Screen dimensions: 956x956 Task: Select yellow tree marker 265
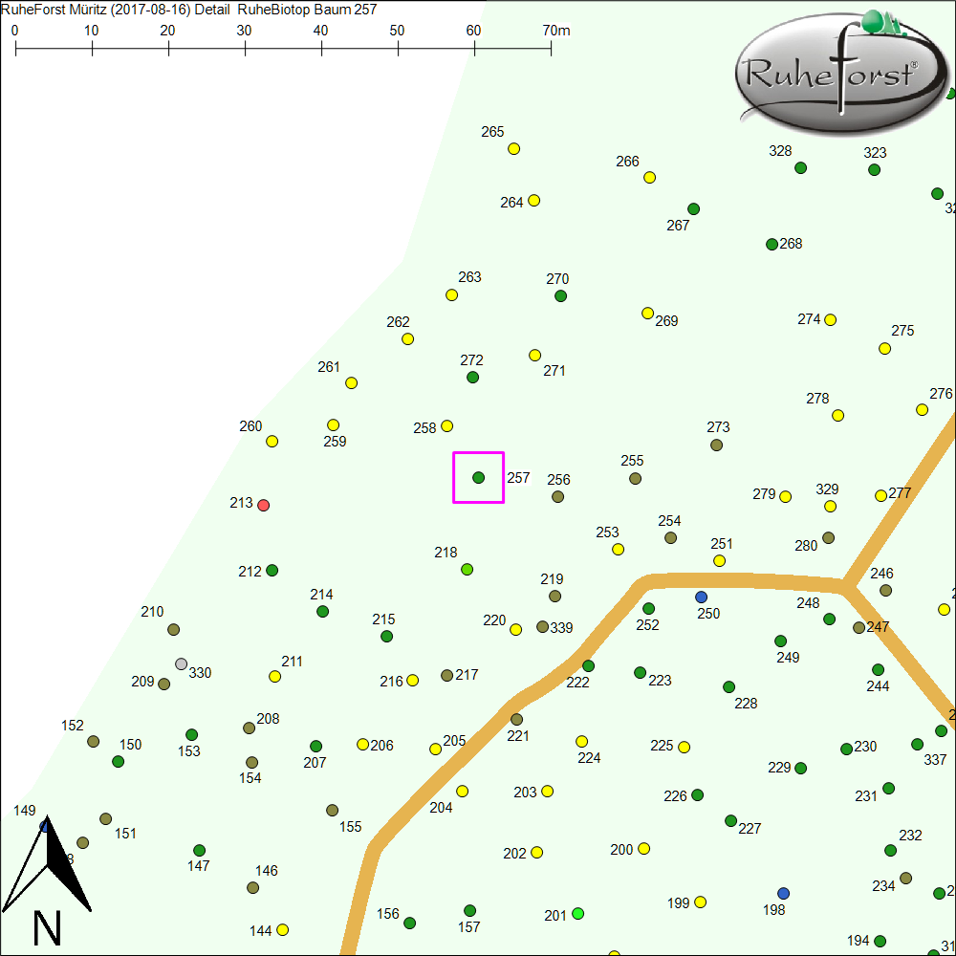point(513,149)
